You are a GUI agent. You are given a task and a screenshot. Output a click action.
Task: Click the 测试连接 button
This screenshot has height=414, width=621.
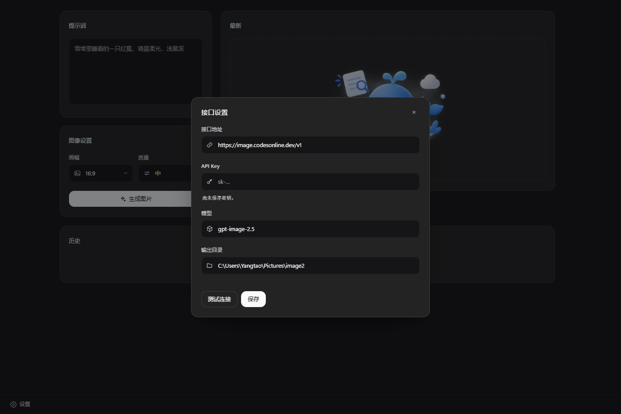click(219, 299)
